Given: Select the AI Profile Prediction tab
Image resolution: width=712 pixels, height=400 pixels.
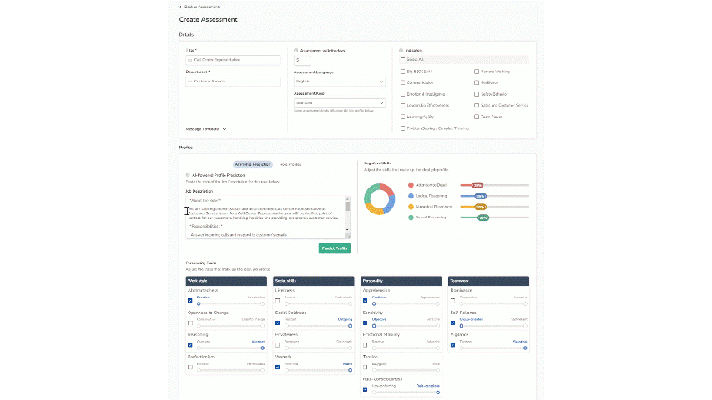Looking at the screenshot, I should coord(253,164).
